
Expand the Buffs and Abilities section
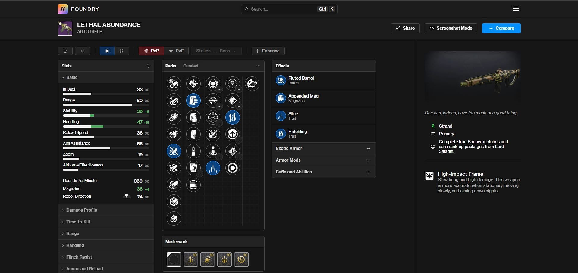324,172
